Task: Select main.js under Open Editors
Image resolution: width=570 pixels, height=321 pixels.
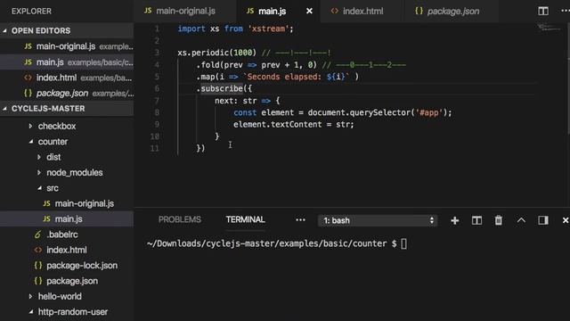Action: (x=67, y=62)
